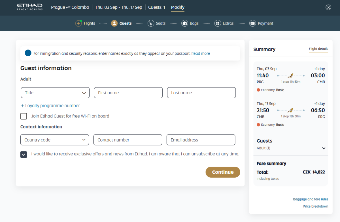Select the Seats step icon
The height and width of the screenshot is (222, 340).
151,23
